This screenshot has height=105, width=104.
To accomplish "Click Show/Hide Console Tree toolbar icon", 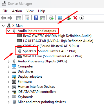I will pos(19,18).
